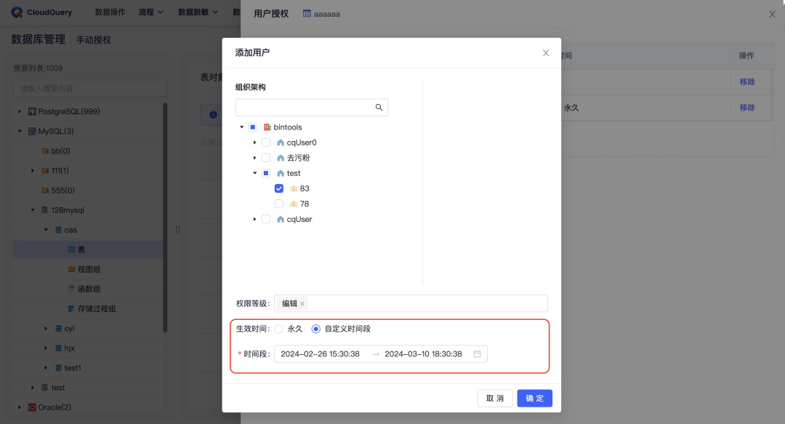Click the 去污粉 department icon
785x424 pixels.
pyautogui.click(x=281, y=158)
